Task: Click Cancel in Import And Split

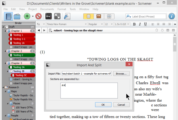Action: [121, 105]
